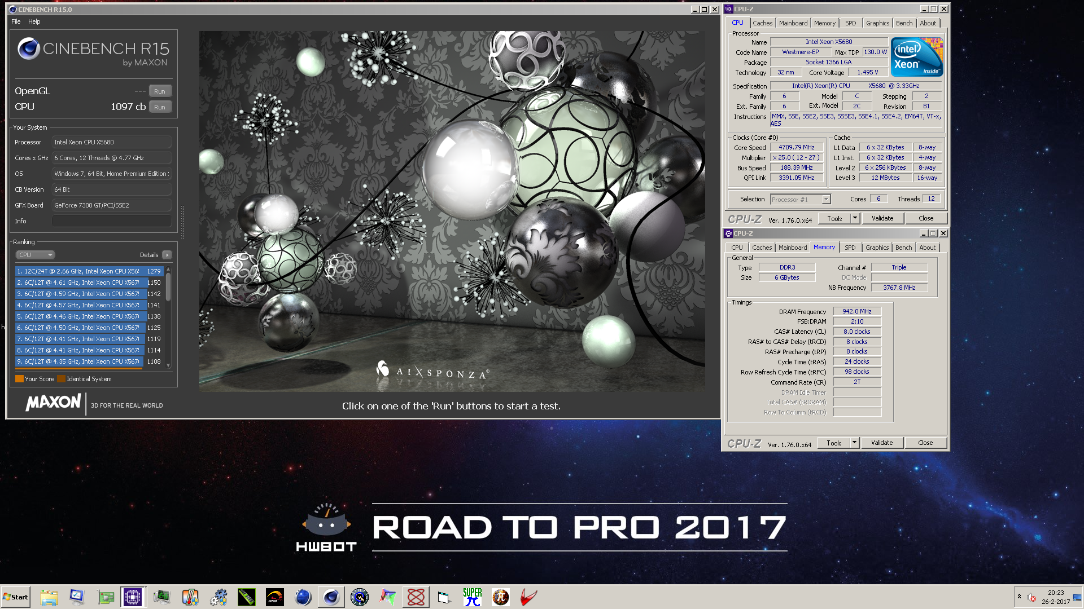Switch to the purple CPU-Z chip taskbar icon
The width and height of the screenshot is (1084, 609).
point(133,597)
